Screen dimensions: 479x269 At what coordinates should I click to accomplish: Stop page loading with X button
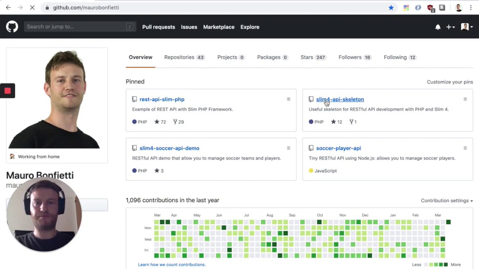click(32, 7)
